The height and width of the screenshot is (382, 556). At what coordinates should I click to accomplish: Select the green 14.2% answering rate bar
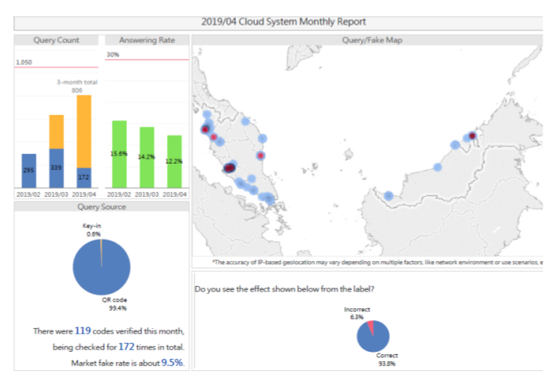coord(147,157)
